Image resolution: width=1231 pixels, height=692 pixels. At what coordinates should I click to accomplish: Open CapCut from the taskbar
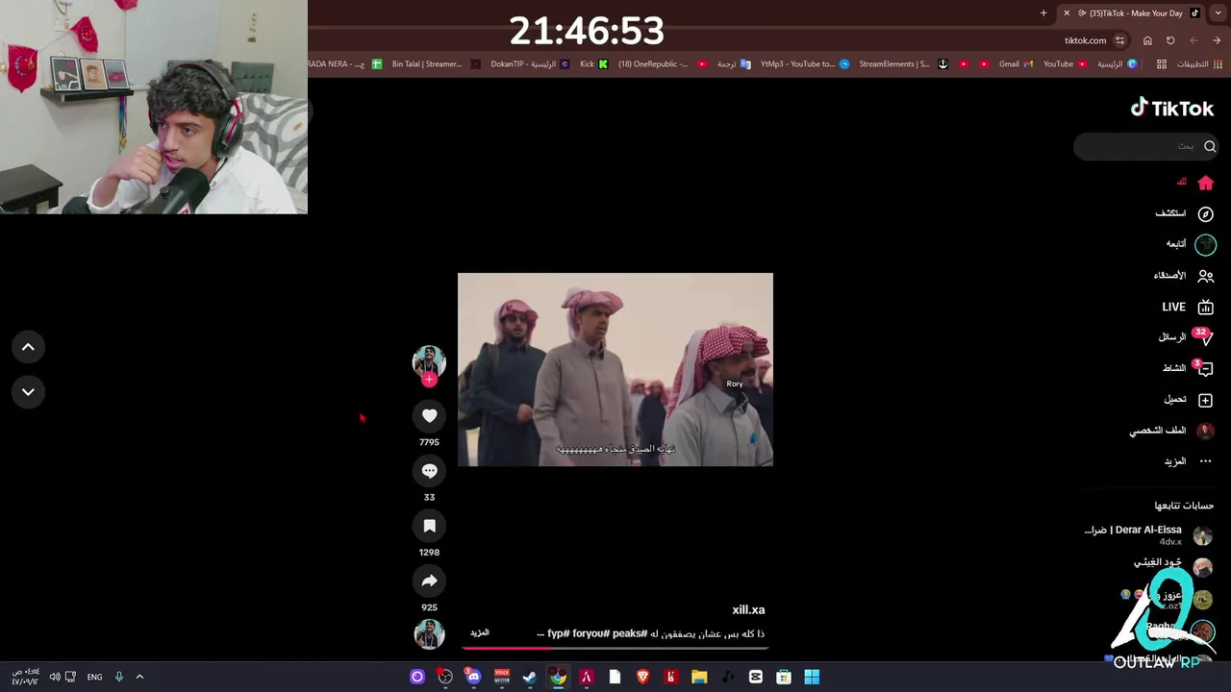point(755,677)
